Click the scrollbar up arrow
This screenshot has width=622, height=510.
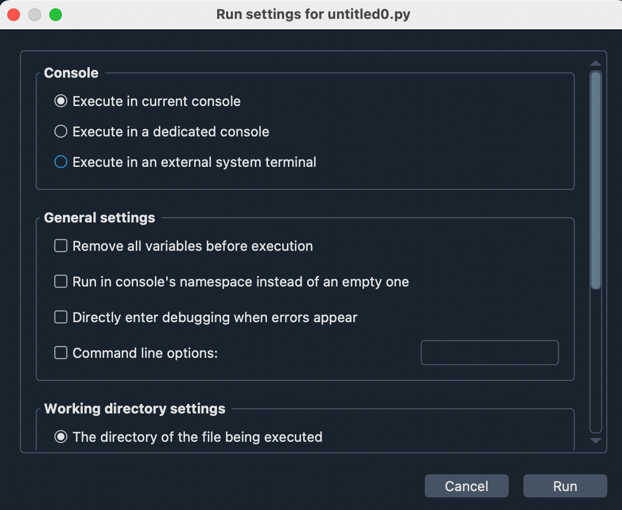tap(595, 63)
